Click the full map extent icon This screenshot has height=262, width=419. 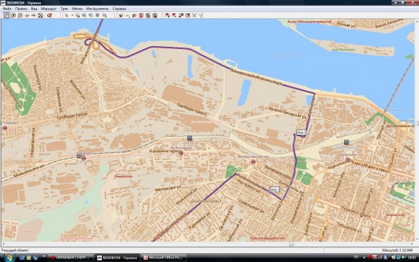click(40, 15)
